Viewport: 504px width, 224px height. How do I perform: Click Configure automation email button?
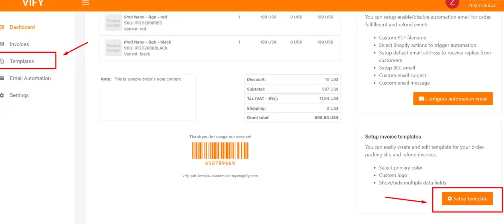click(x=453, y=99)
